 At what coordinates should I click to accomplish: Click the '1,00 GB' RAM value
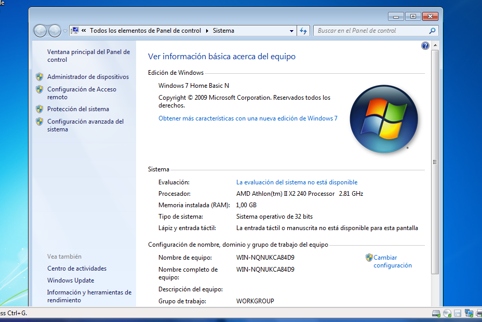[x=246, y=205]
